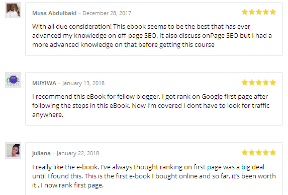Click the fifth star in Juliana's rating
Screen dimensions: 288x195
coord(273,153)
